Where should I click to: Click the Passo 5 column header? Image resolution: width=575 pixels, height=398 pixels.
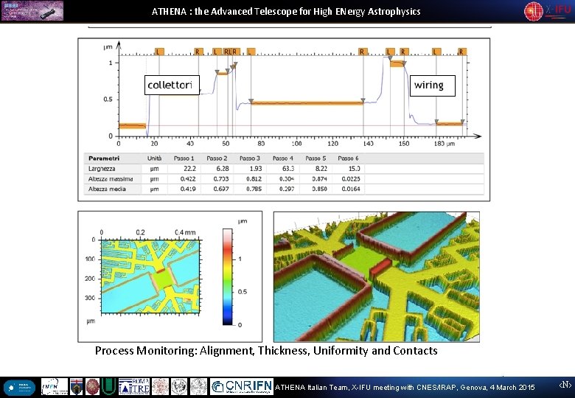pos(316,158)
